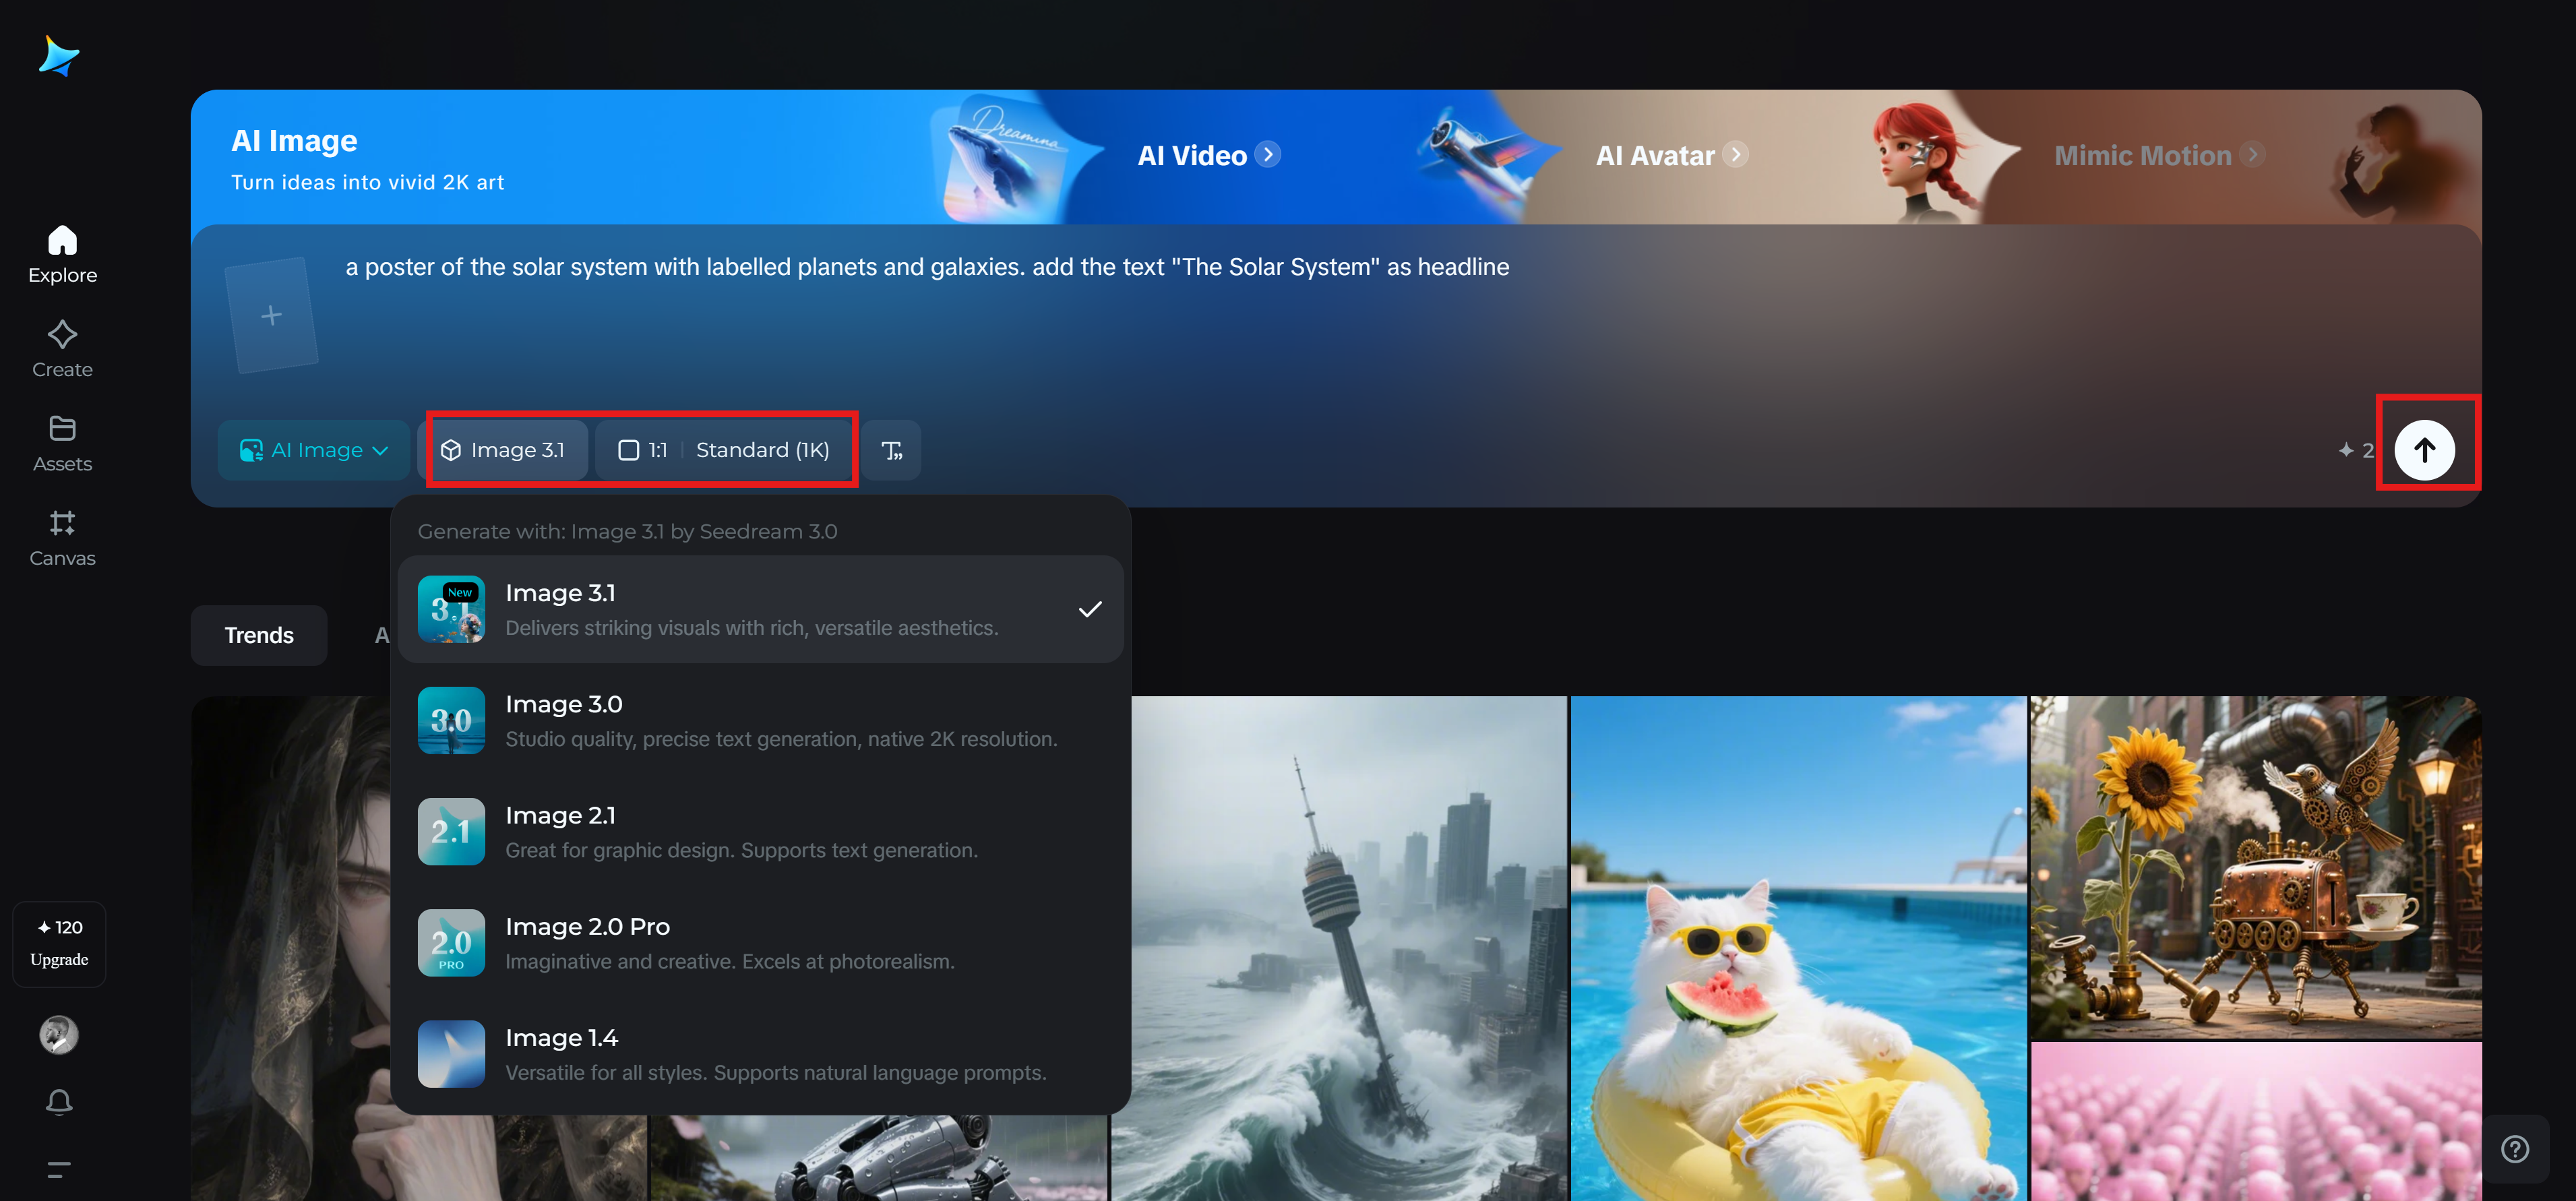Screen dimensions: 2576x1201
Task: Open the 1:1 Standard (1K) ratio settings
Action: tap(724, 451)
